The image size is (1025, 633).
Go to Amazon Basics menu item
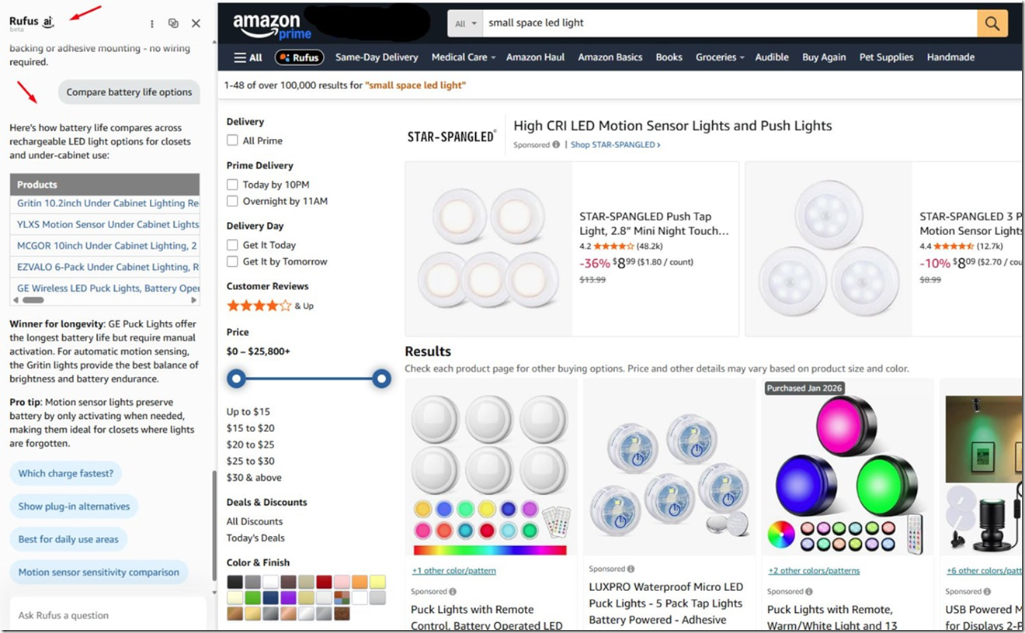pyautogui.click(x=610, y=57)
